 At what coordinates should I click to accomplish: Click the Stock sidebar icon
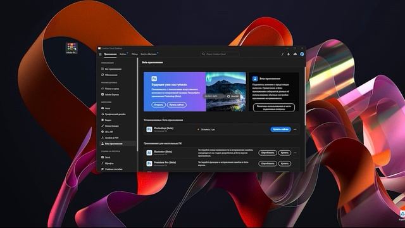[103, 158]
